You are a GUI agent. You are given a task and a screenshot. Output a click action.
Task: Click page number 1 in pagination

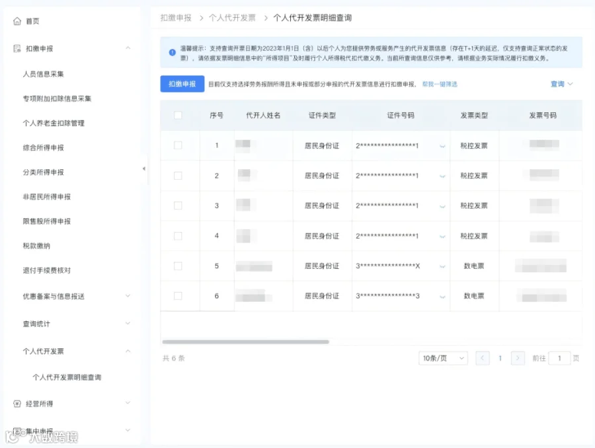(500, 358)
